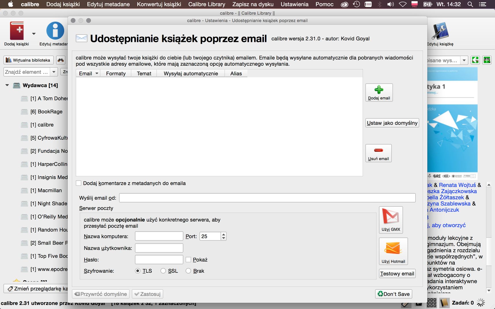
Task: Open the Calibre Library menu
Action: 207,4
